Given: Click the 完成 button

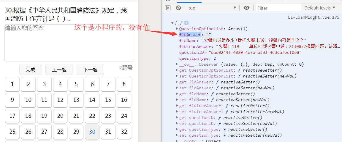Looking at the screenshot, I should (31, 70).
